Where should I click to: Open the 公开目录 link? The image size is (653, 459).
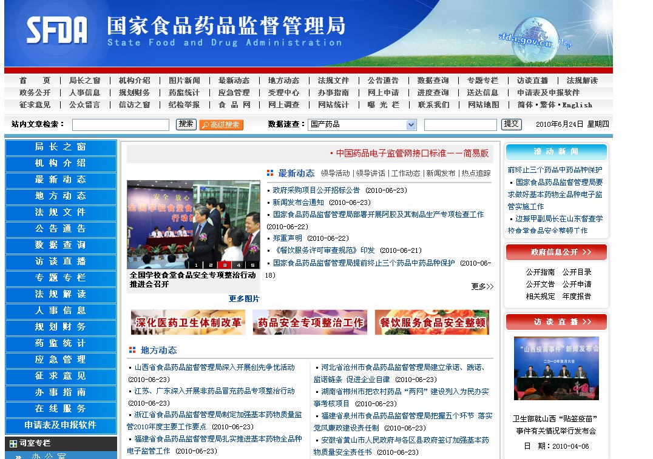[577, 272]
